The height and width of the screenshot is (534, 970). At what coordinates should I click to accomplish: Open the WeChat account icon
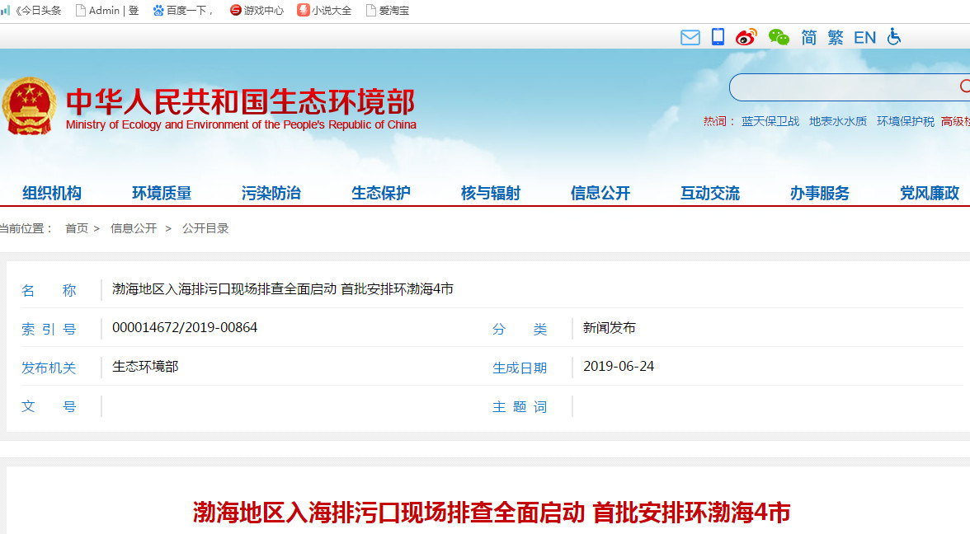(778, 37)
